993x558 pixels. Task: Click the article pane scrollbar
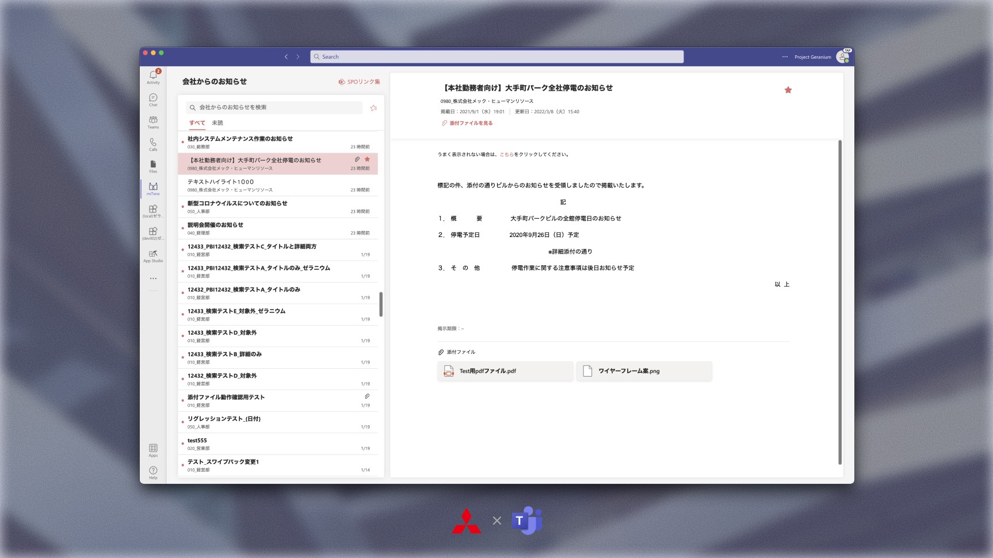[x=840, y=302]
